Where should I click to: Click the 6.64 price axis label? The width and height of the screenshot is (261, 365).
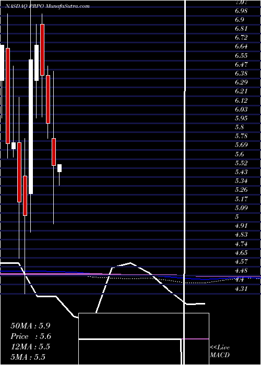tap(241, 46)
